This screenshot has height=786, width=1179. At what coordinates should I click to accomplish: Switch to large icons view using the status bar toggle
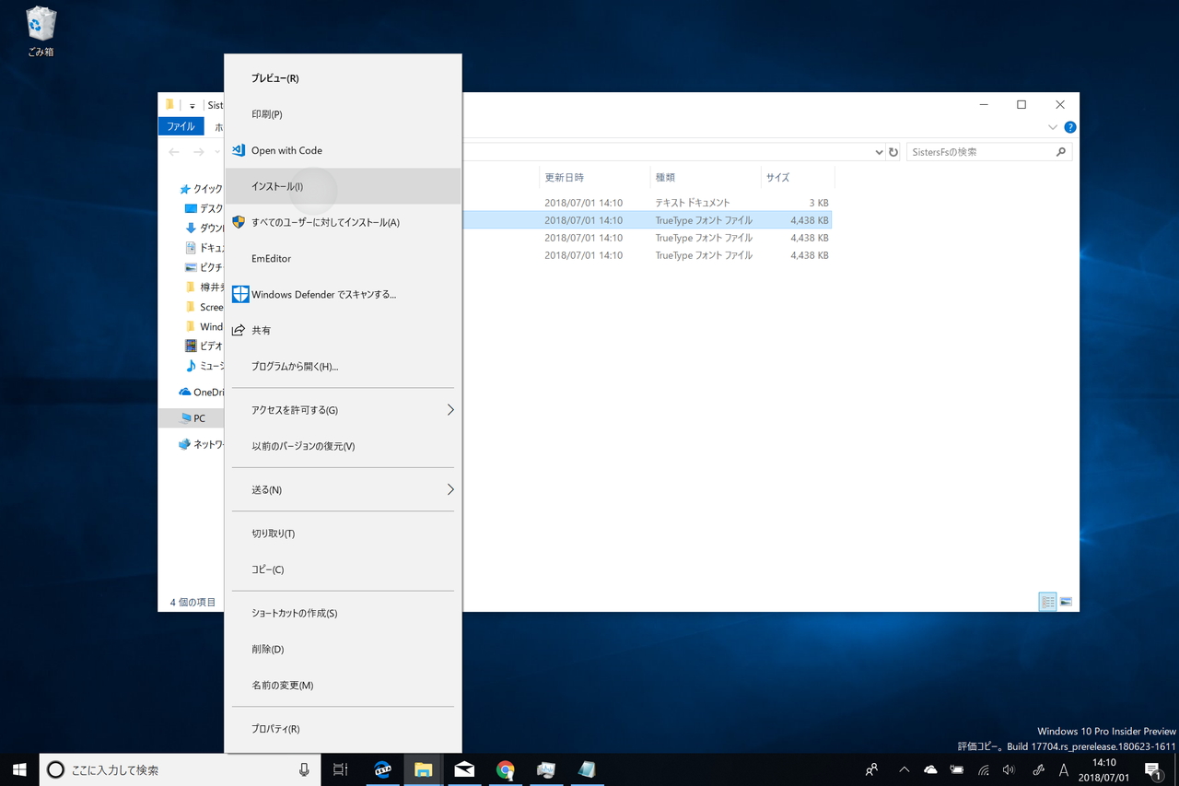1065,601
